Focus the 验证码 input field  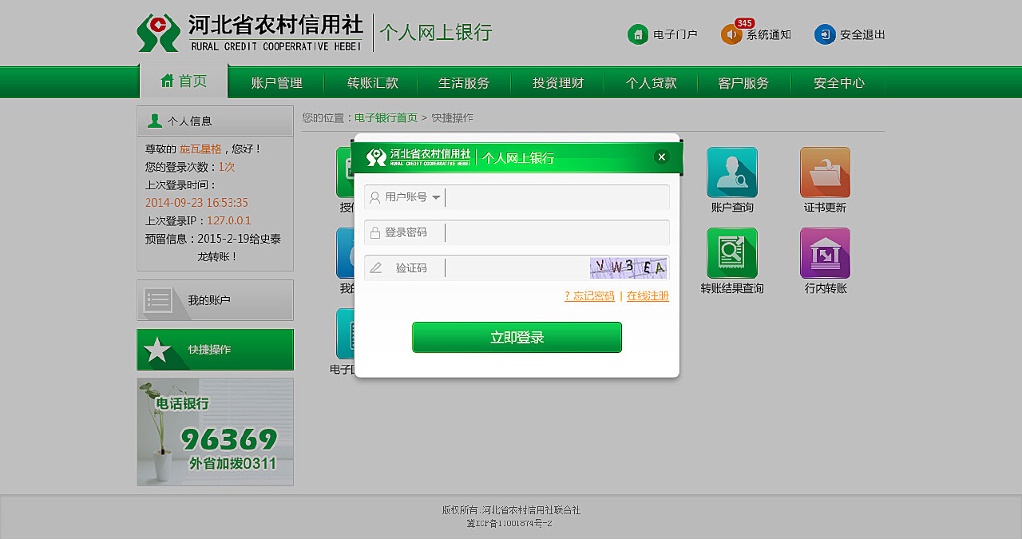[517, 268]
